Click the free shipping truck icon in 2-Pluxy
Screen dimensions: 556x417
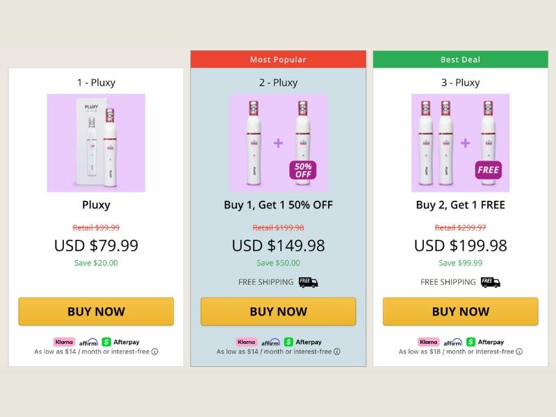click(x=308, y=282)
